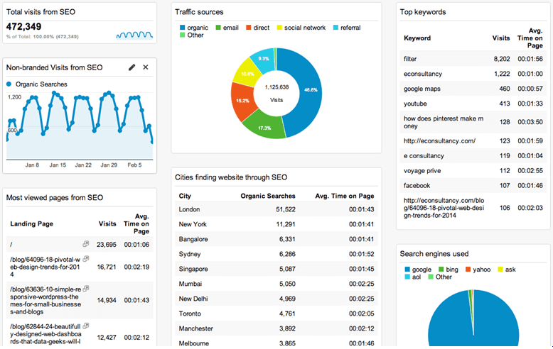
Task: Click the Landing Page column header
Action: point(31,223)
